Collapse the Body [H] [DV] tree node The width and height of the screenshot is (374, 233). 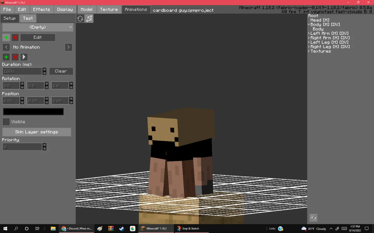click(309, 25)
